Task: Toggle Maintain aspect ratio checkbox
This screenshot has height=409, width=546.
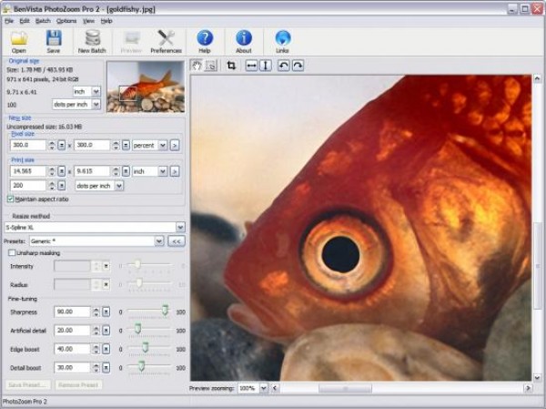Action: tap(10, 199)
